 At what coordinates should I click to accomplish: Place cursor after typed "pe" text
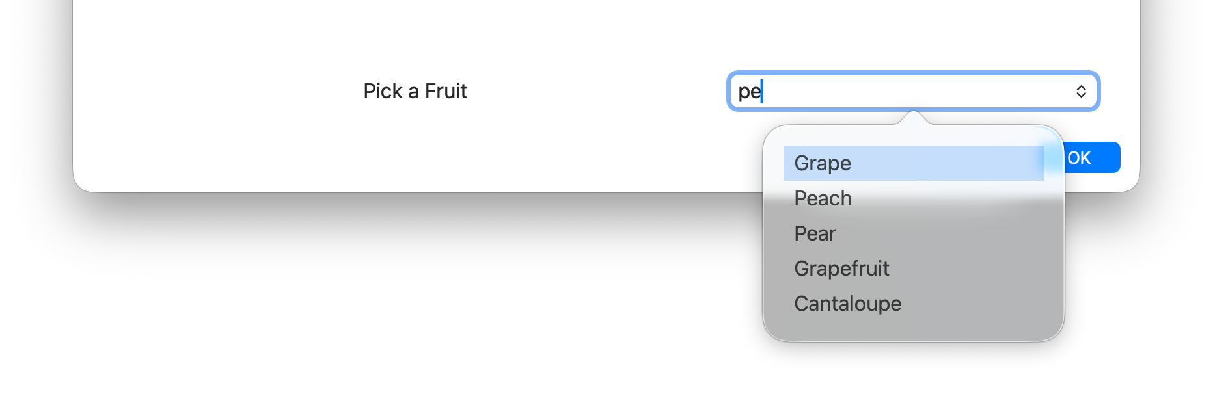click(762, 92)
